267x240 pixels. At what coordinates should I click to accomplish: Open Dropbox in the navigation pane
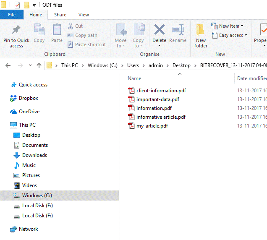[28, 98]
